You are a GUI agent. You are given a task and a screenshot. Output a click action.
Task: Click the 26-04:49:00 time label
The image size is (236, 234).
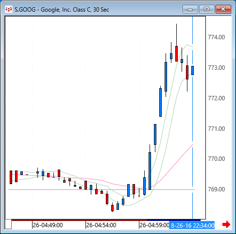coord(48,225)
